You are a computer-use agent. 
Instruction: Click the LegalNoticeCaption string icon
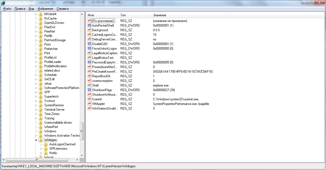click(89, 53)
